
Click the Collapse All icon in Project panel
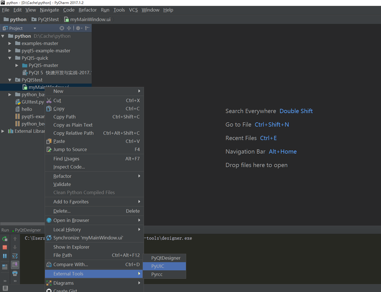click(x=69, y=28)
